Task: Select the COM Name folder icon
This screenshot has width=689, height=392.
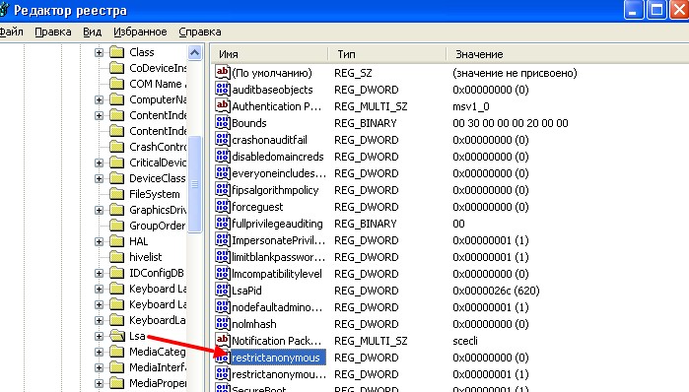Action: 116,84
